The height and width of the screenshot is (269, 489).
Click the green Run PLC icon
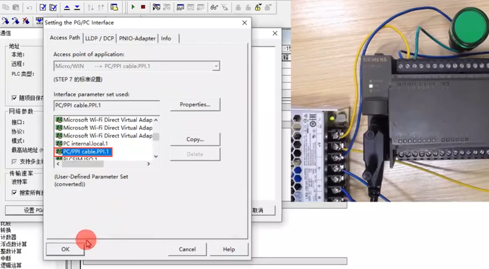click(133, 7)
